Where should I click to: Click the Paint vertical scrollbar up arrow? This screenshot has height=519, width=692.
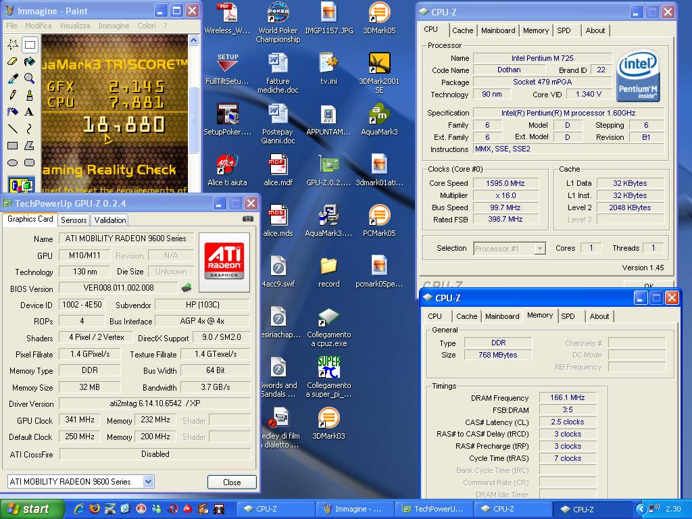193,41
